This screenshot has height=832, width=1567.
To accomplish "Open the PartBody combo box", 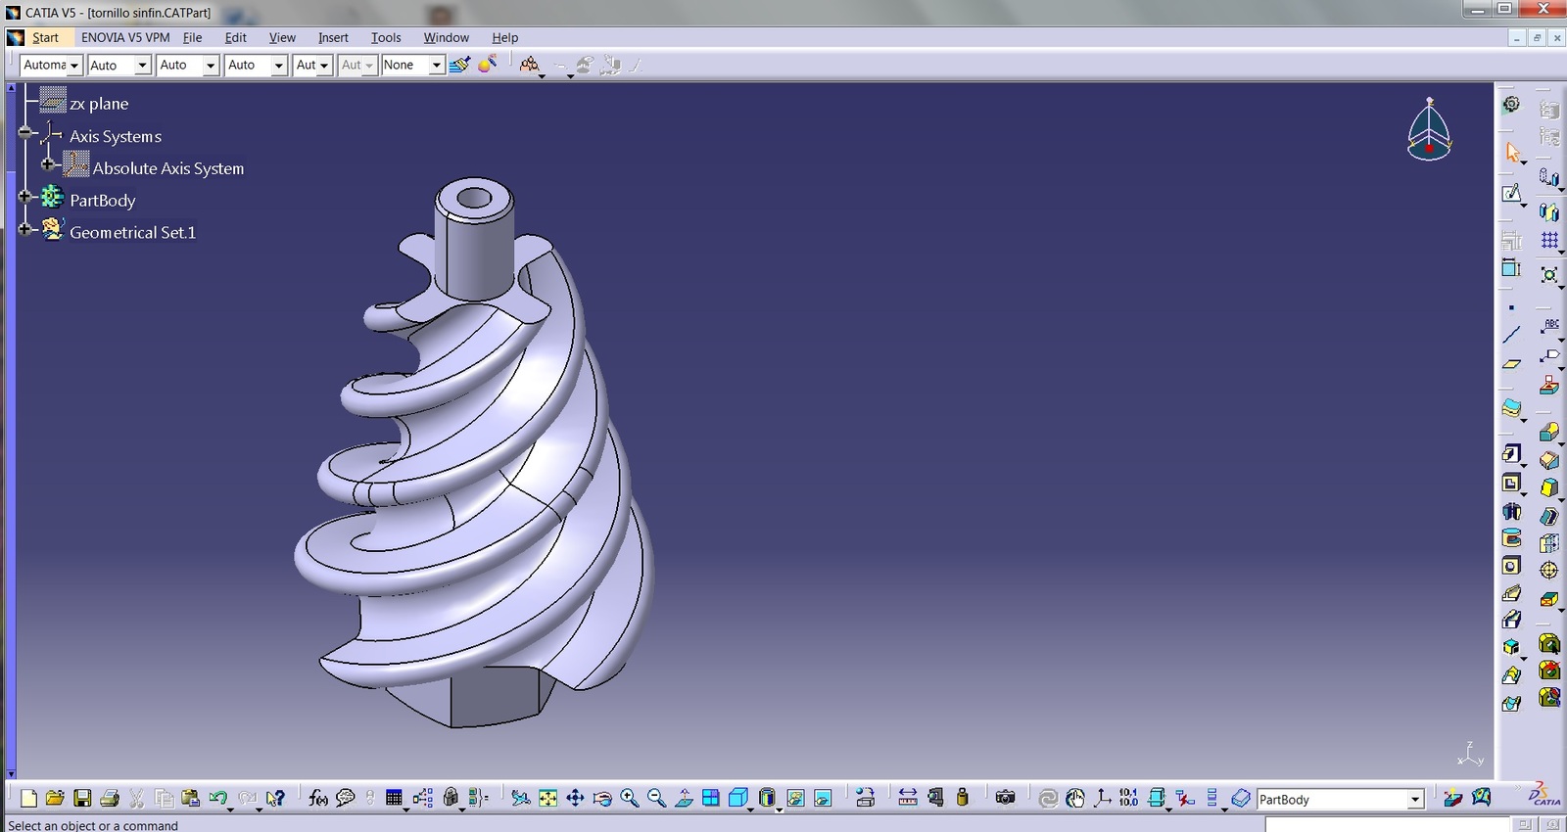I will pos(1340,800).
